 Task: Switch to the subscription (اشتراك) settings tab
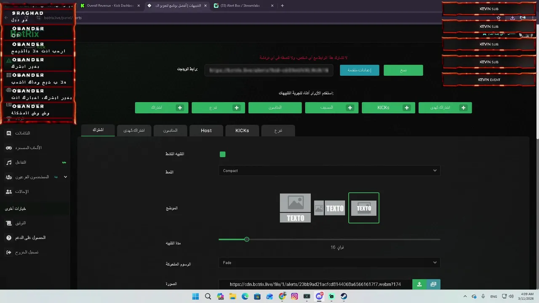tap(98, 130)
